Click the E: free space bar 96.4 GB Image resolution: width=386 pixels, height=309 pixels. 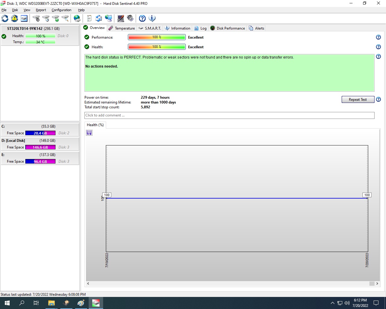(40, 161)
